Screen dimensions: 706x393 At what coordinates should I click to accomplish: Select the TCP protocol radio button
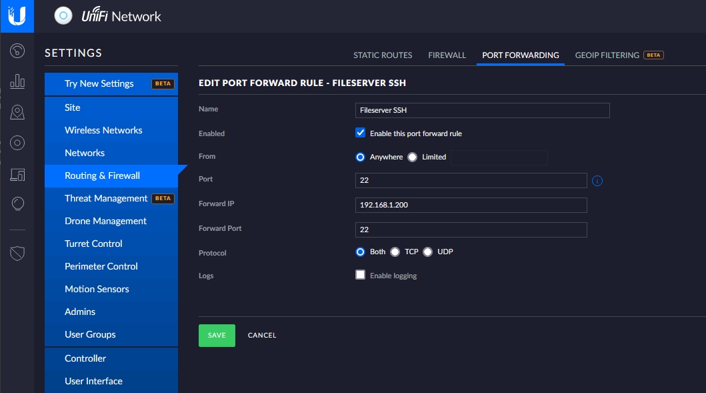(x=395, y=252)
